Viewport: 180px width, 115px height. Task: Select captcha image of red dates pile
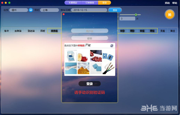pyautogui.click(x=96, y=56)
